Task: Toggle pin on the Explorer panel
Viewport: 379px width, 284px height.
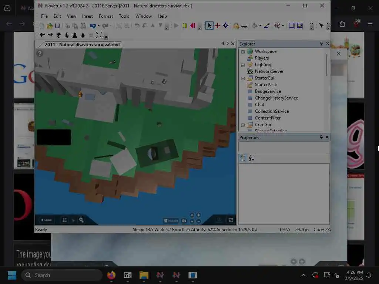Action: [x=321, y=44]
